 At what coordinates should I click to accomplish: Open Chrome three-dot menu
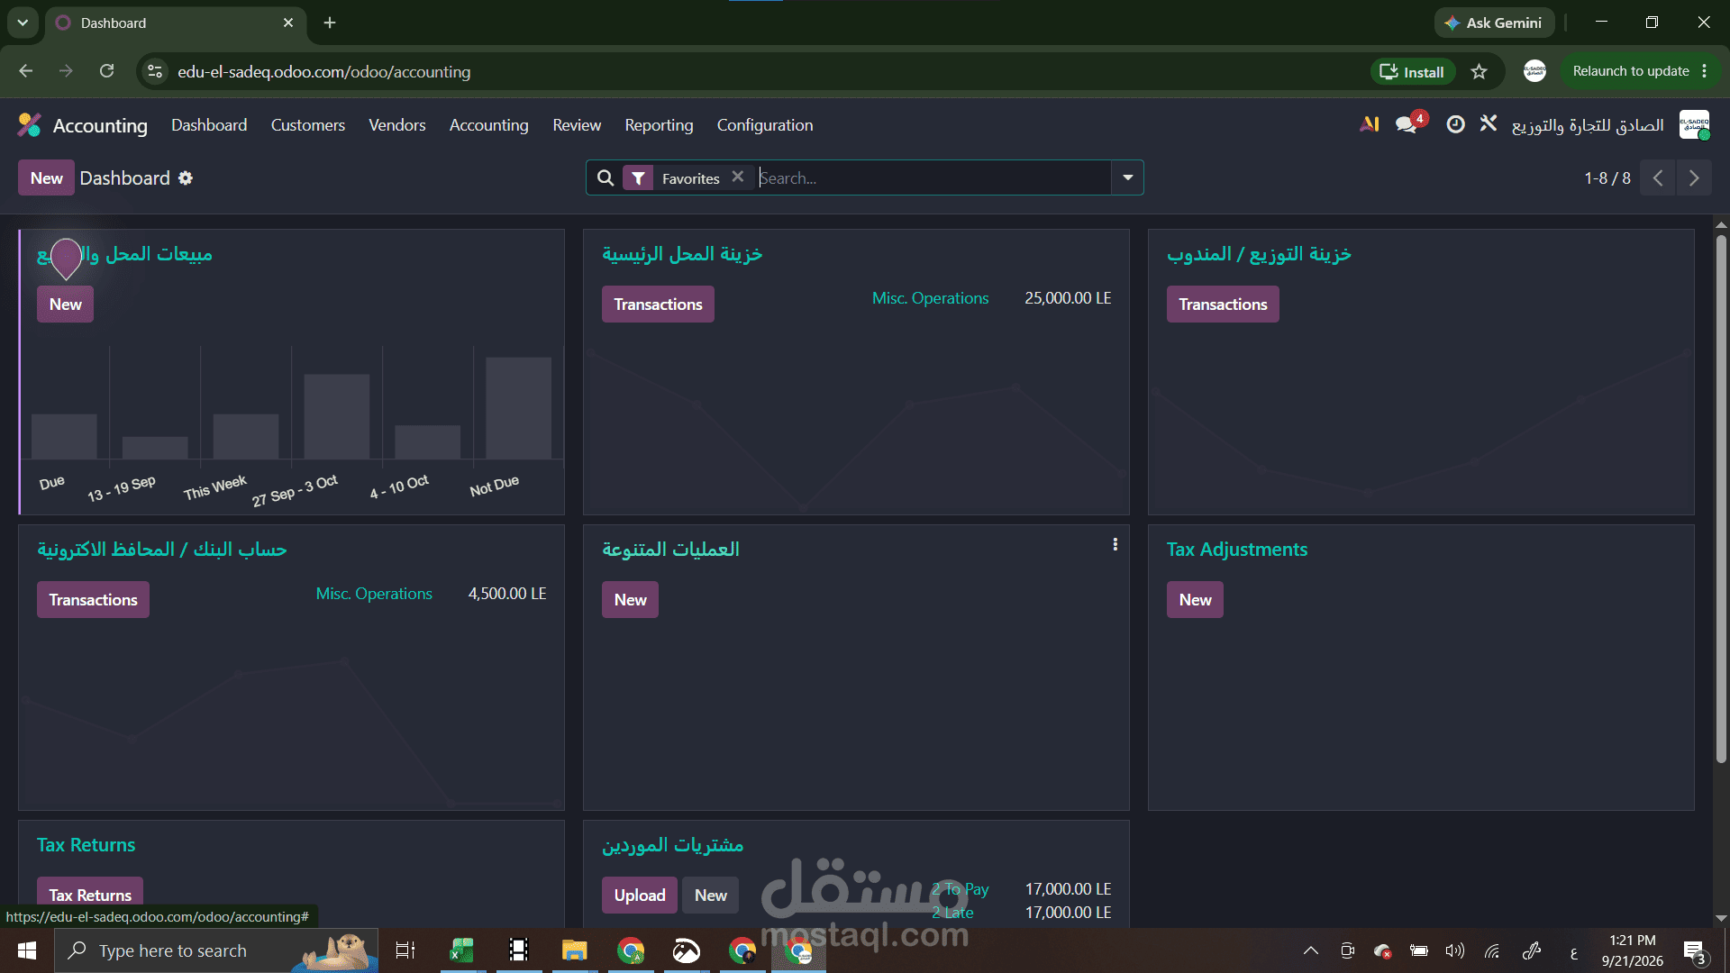1704,71
